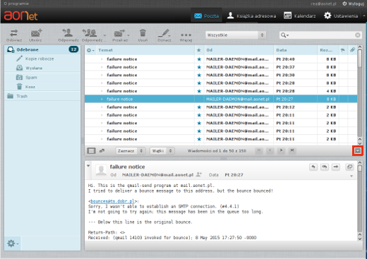
Task: Switch to the Poczta mail tab
Action: click(x=206, y=16)
